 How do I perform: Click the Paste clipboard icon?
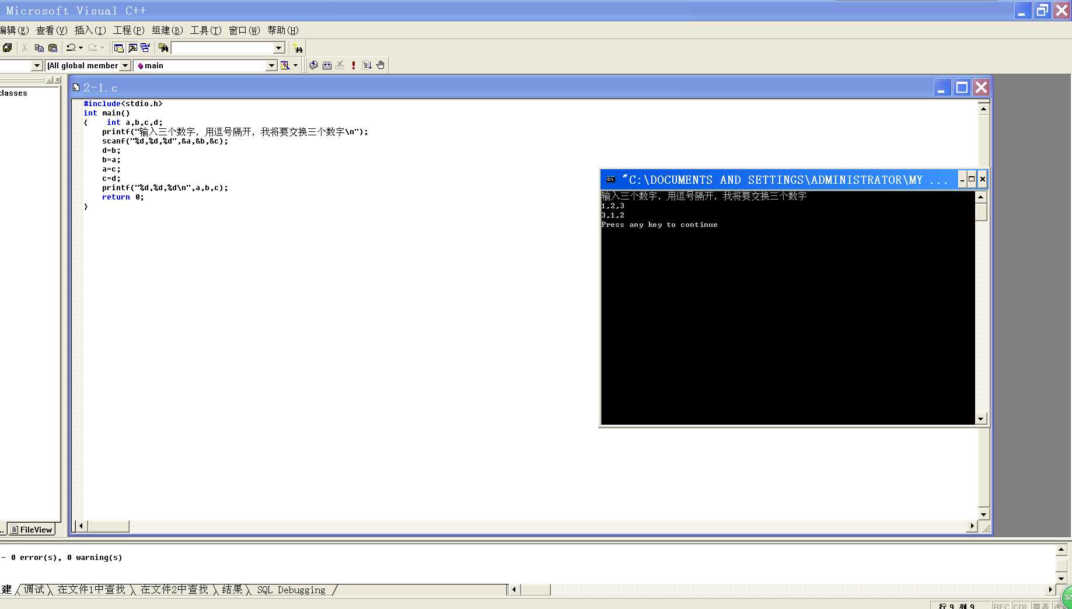pyautogui.click(x=53, y=48)
